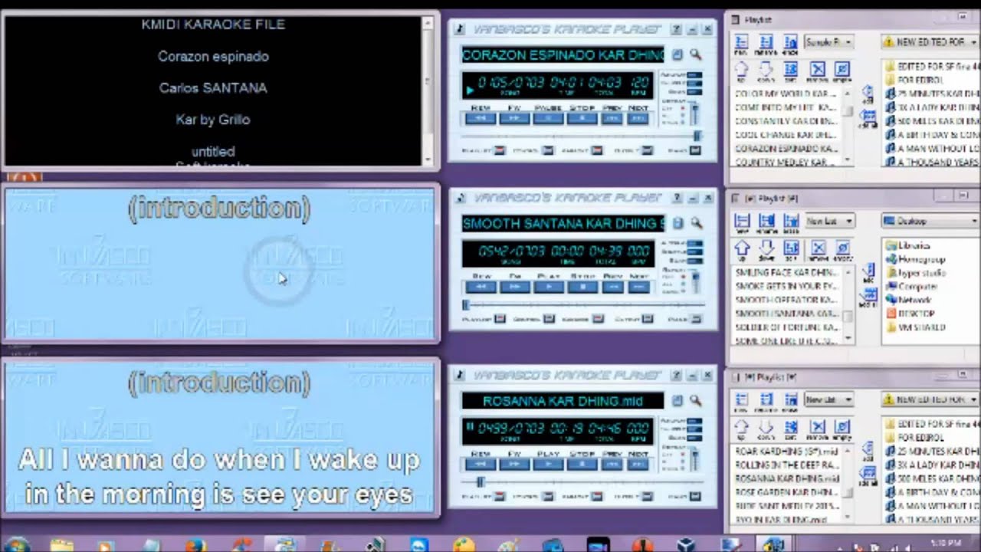Skip to next song in Corazon Espinado player
The image size is (981, 552).
point(638,119)
